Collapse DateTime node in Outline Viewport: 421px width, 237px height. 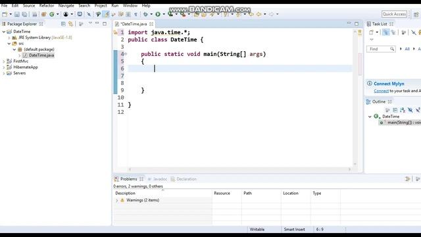click(x=370, y=117)
